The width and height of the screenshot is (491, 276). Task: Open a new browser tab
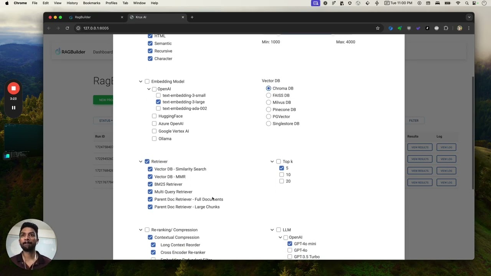pos(192,17)
